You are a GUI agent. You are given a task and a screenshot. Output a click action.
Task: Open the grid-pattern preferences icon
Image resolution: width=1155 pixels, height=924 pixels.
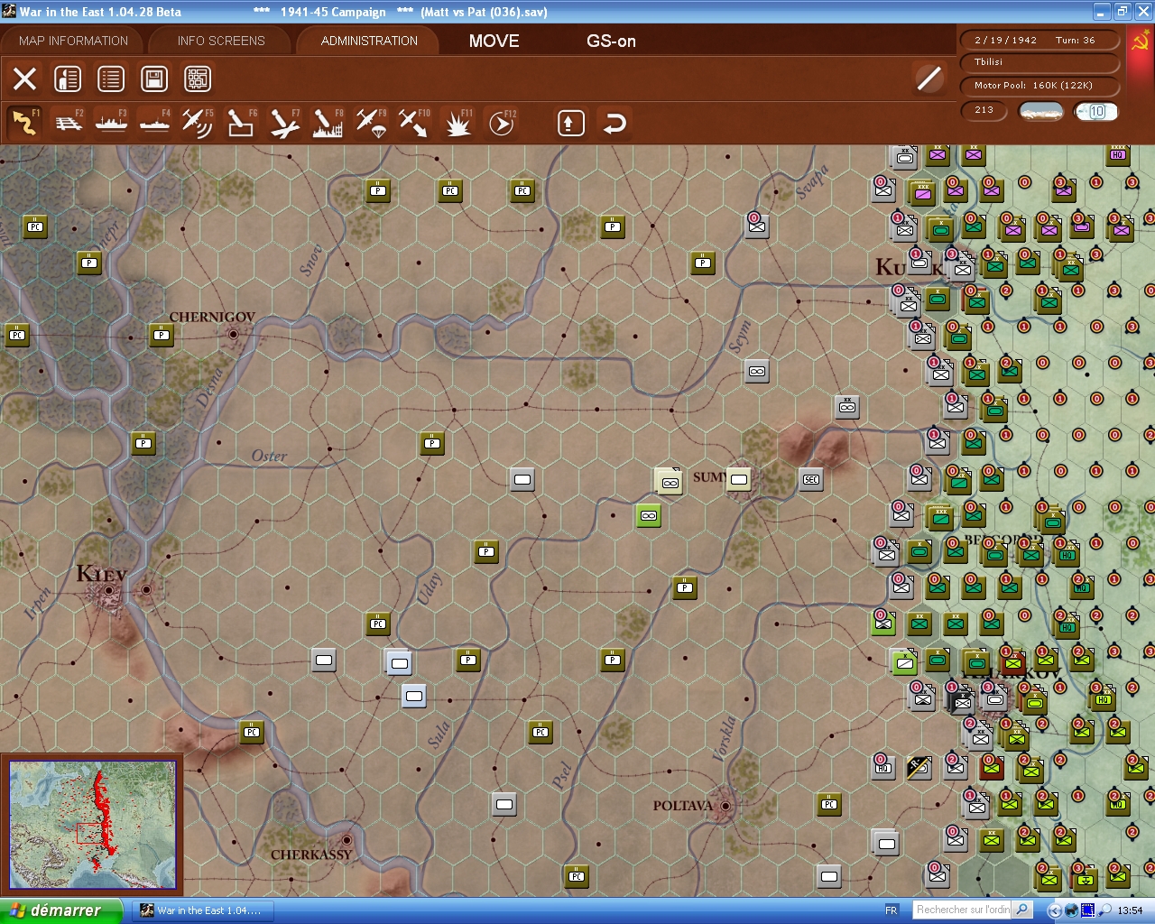coord(198,79)
